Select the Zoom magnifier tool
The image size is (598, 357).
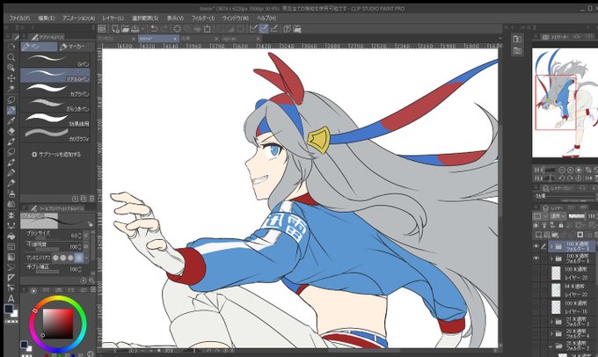[11, 57]
